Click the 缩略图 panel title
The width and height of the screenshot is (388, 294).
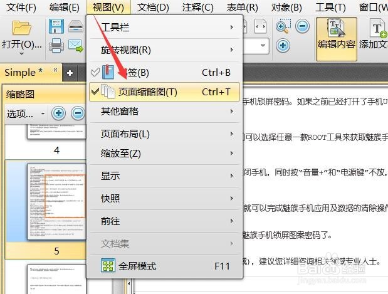click(20, 94)
